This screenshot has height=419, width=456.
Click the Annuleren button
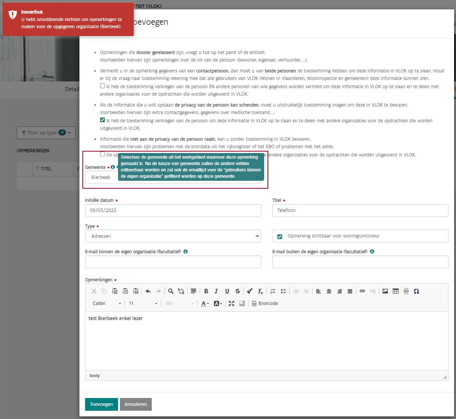click(x=136, y=404)
